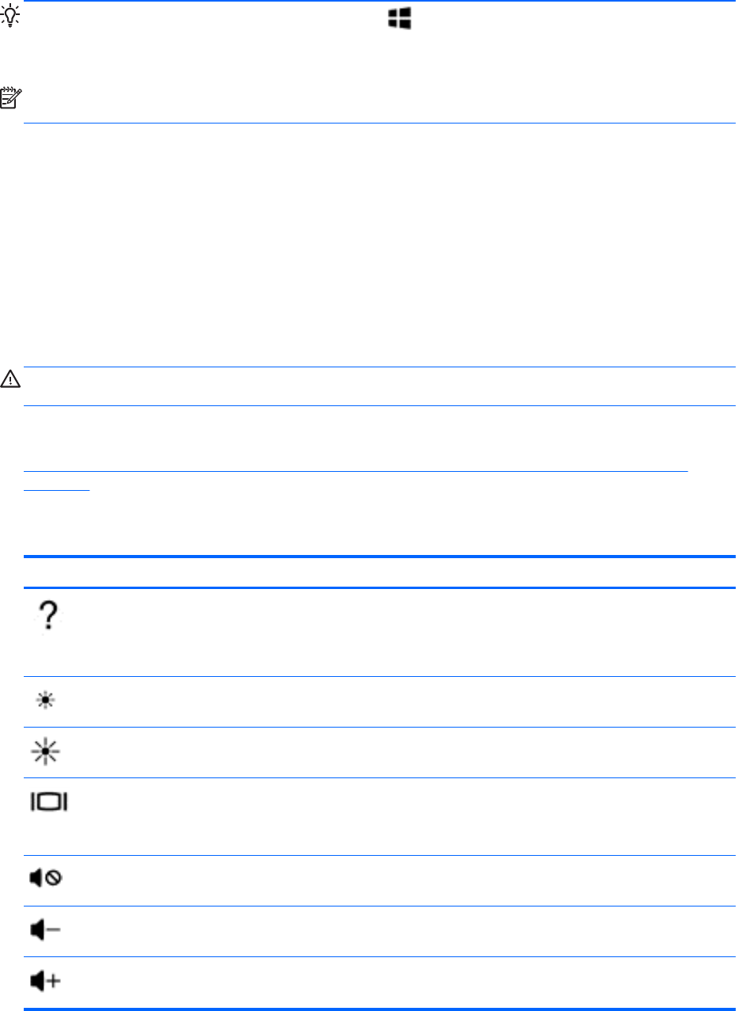Viewport: 736px width, 1011px height.
Task: Click the short second line of the hyperlink
Action: coord(57,488)
